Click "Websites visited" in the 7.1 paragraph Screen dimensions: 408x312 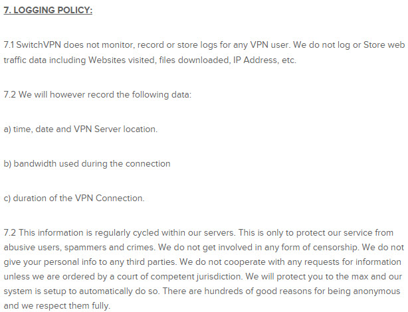point(122,60)
